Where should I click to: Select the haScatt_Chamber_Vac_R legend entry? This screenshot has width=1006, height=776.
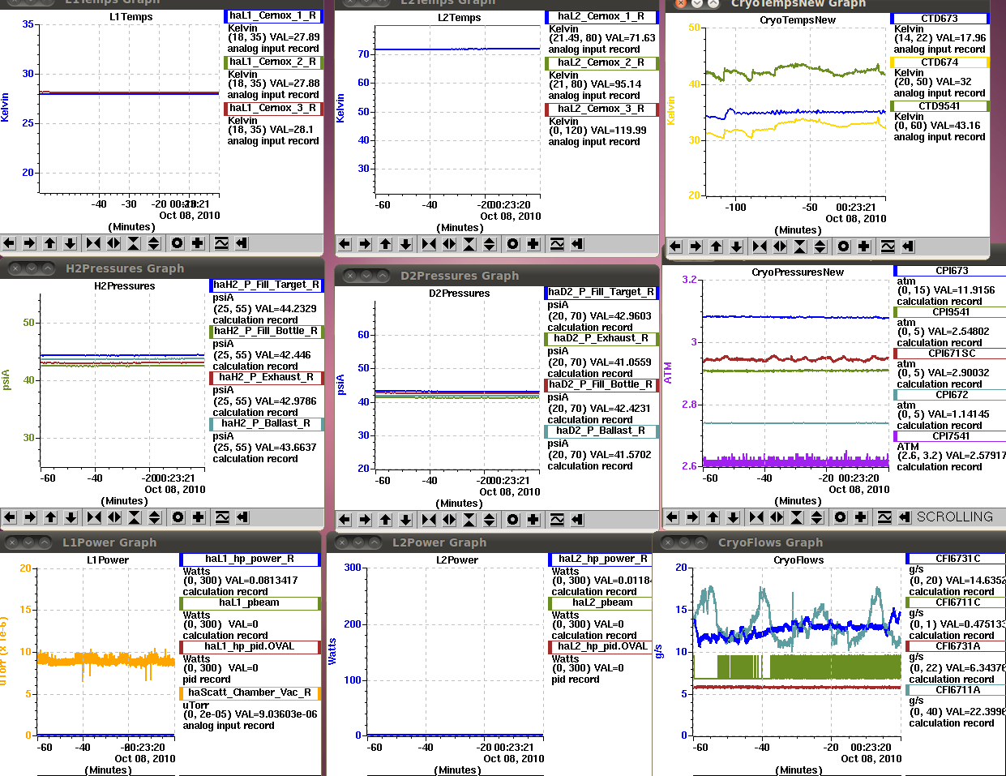point(250,693)
